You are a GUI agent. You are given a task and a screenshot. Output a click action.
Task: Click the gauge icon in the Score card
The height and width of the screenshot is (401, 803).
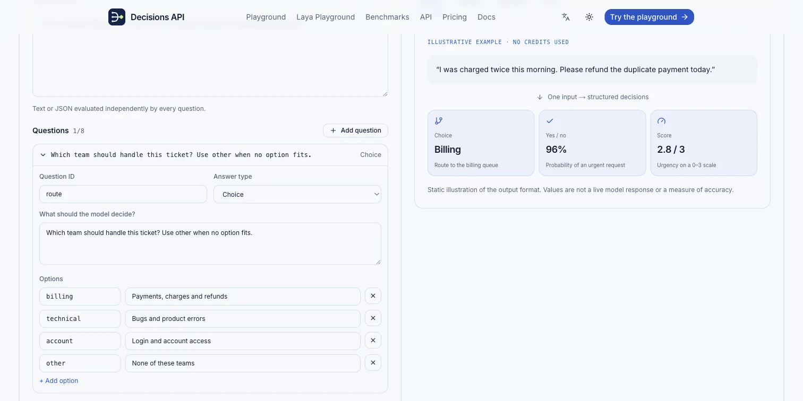[661, 121]
